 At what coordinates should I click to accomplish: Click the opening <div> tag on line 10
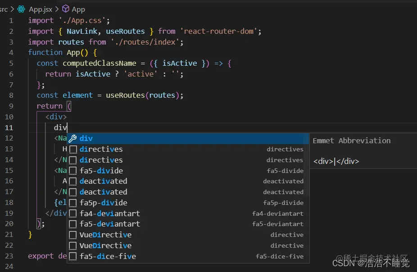click(x=56, y=117)
